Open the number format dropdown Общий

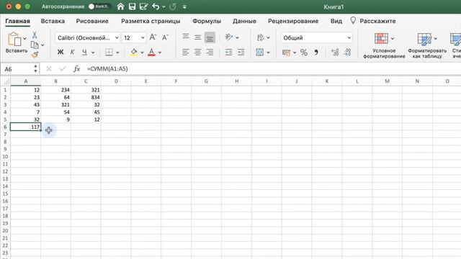coord(349,38)
